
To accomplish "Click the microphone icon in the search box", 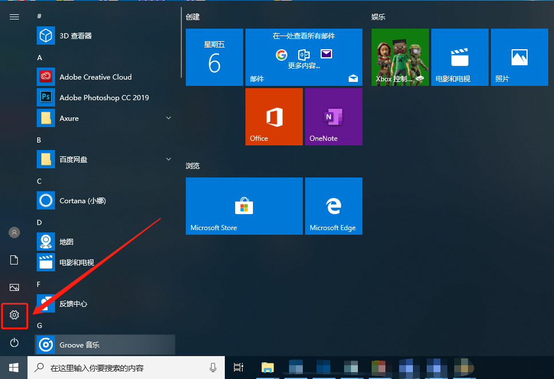I will tap(213, 368).
